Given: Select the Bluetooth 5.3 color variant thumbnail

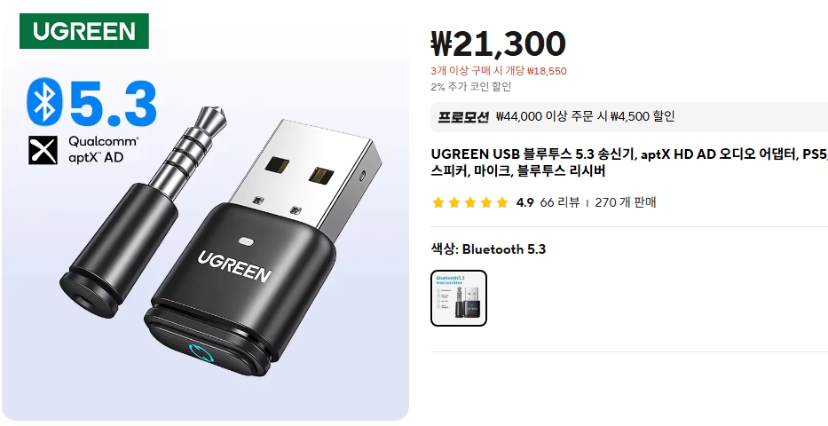Looking at the screenshot, I should point(458,297).
